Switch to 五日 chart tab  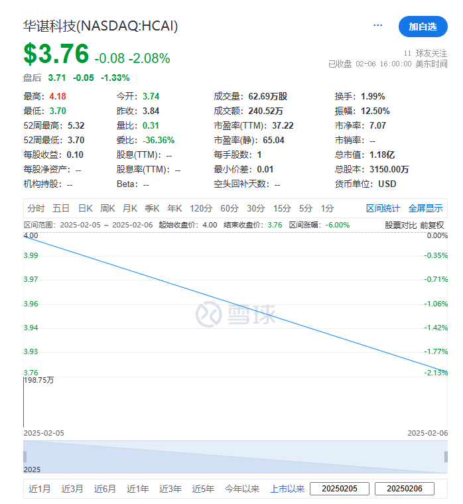(61, 209)
